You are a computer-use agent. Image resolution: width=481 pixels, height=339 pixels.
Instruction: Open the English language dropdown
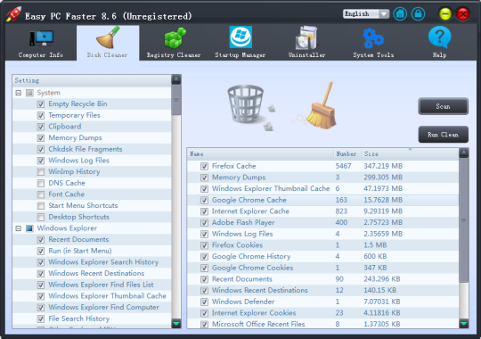pyautogui.click(x=366, y=14)
